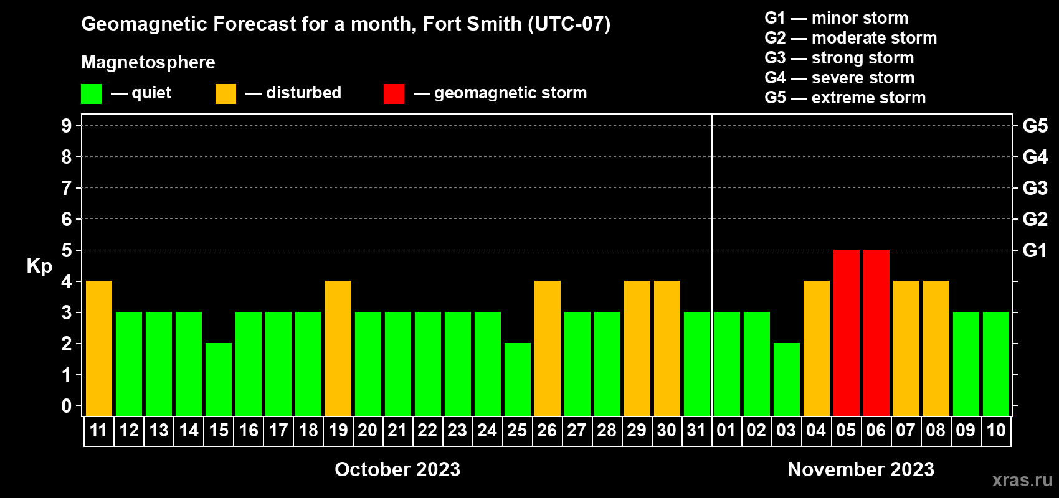Click Kp value '9' on left axis
Screen dimensions: 1059x498
tap(67, 126)
